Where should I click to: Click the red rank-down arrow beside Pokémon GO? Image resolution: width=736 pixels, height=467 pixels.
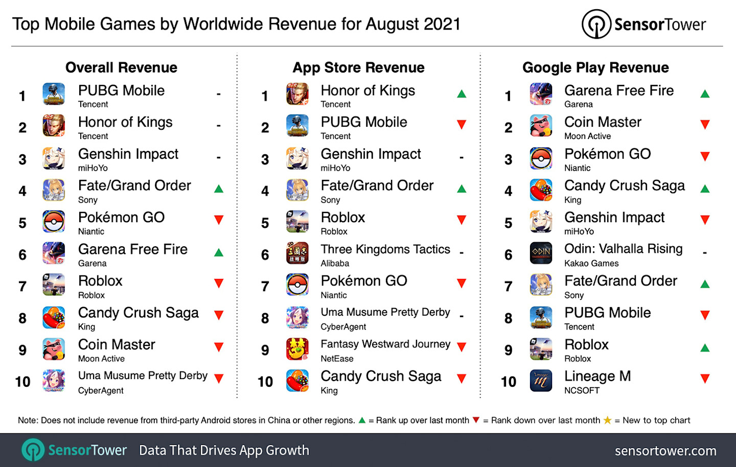(218, 220)
